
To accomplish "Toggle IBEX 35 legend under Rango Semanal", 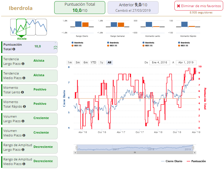I will pyautogui.click(x=112, y=46).
